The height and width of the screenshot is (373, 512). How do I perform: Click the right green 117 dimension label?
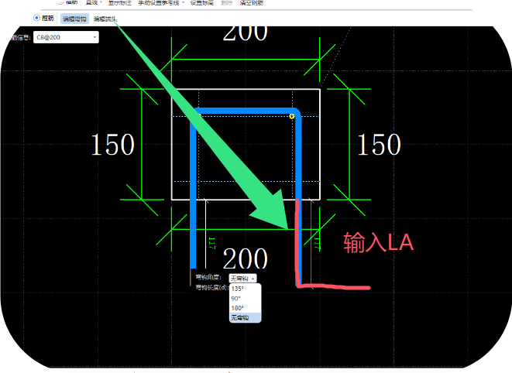[318, 244]
